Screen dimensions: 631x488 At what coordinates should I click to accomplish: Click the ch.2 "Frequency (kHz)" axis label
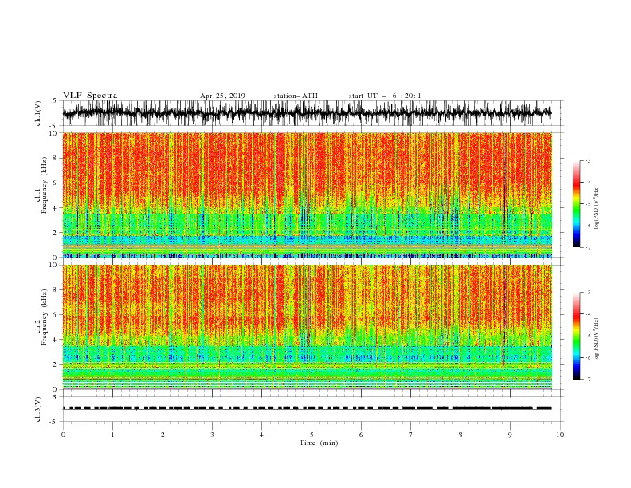(x=44, y=317)
